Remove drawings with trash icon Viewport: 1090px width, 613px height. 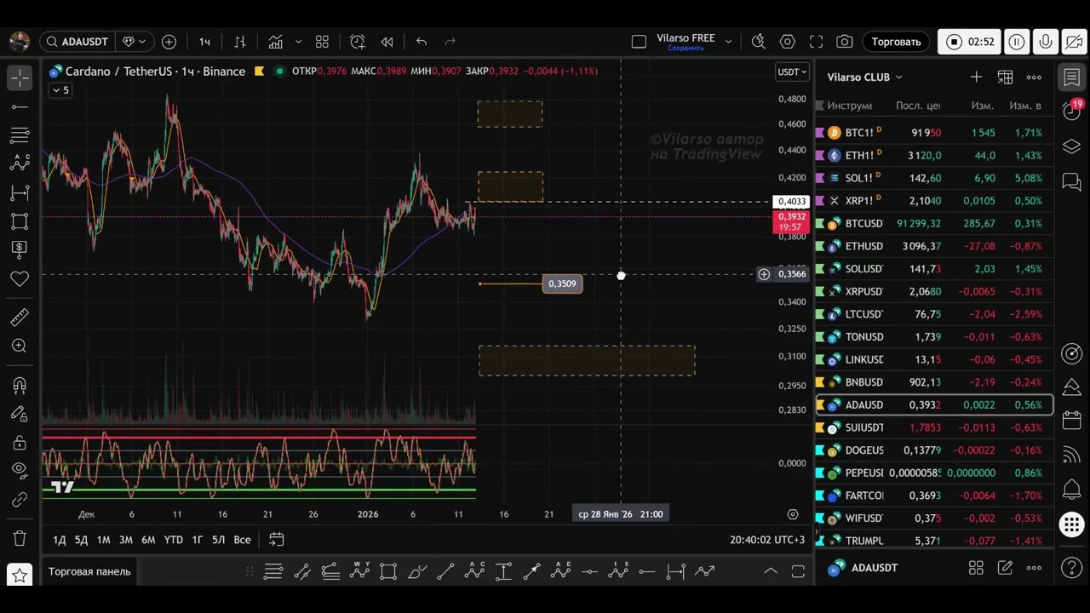20,538
